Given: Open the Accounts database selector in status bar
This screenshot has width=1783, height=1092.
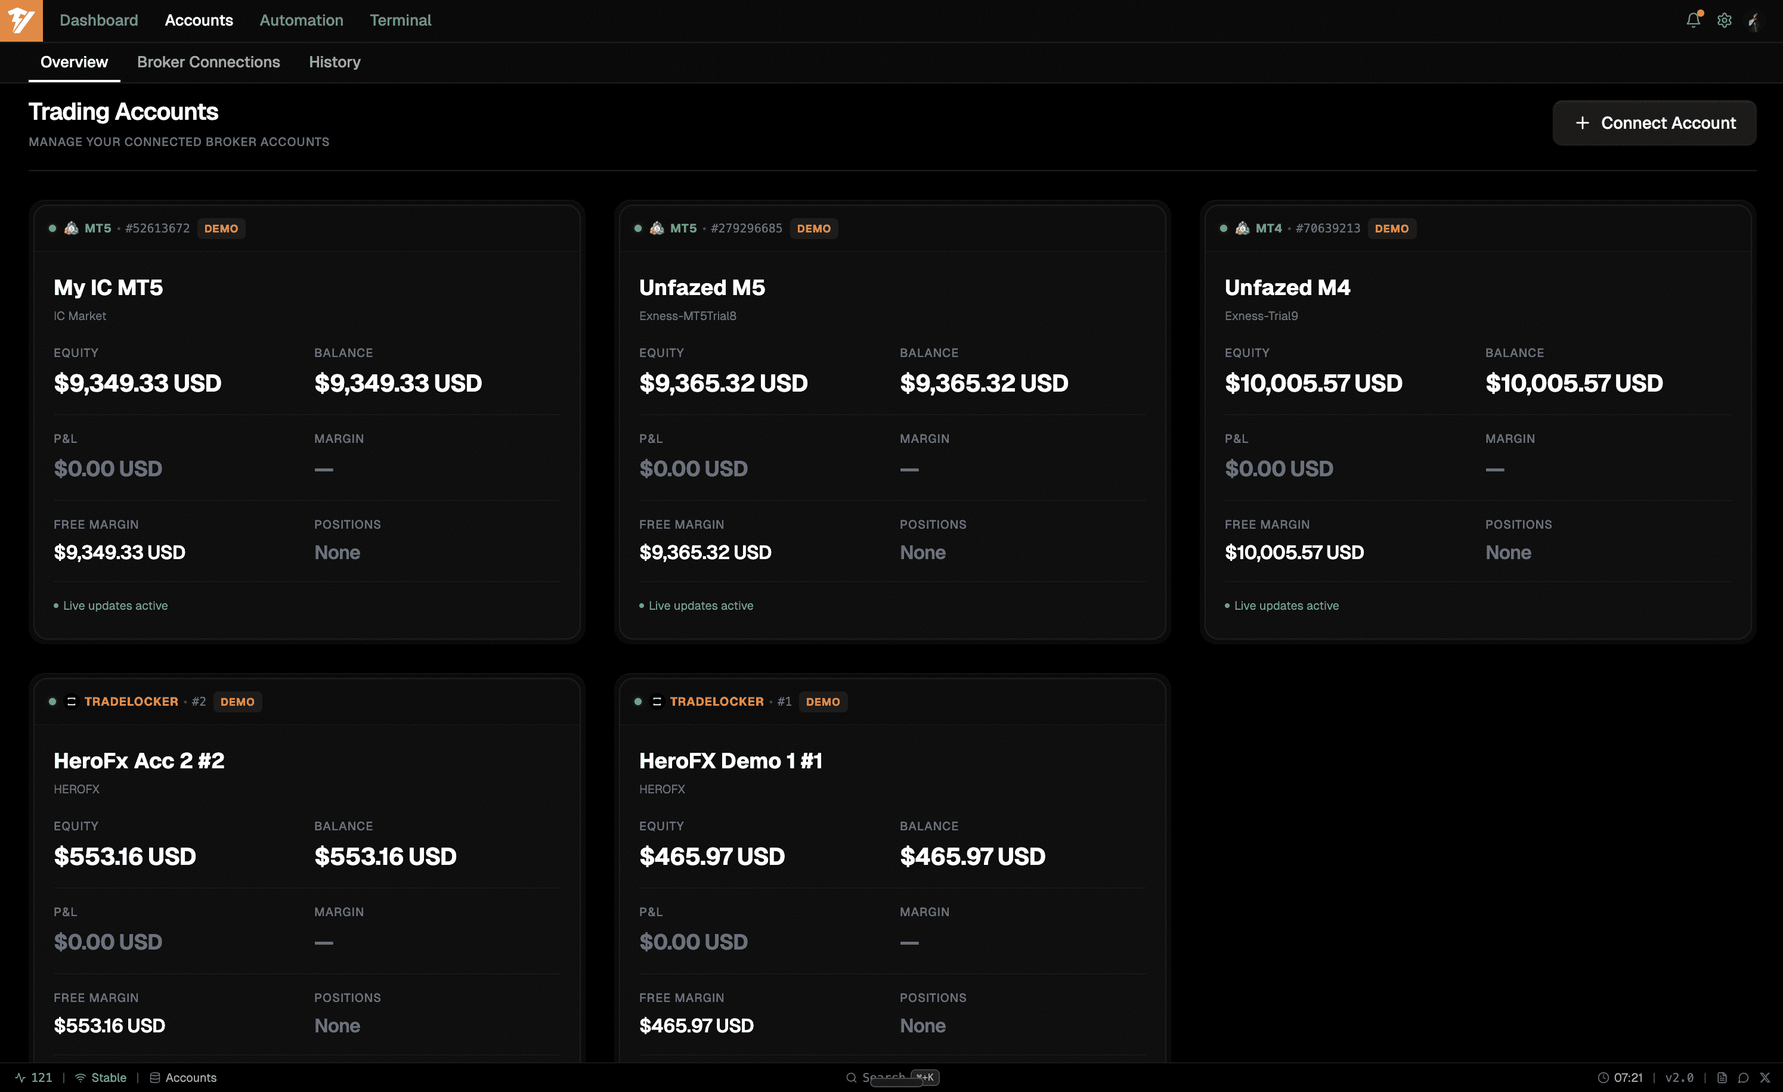Looking at the screenshot, I should (182, 1078).
